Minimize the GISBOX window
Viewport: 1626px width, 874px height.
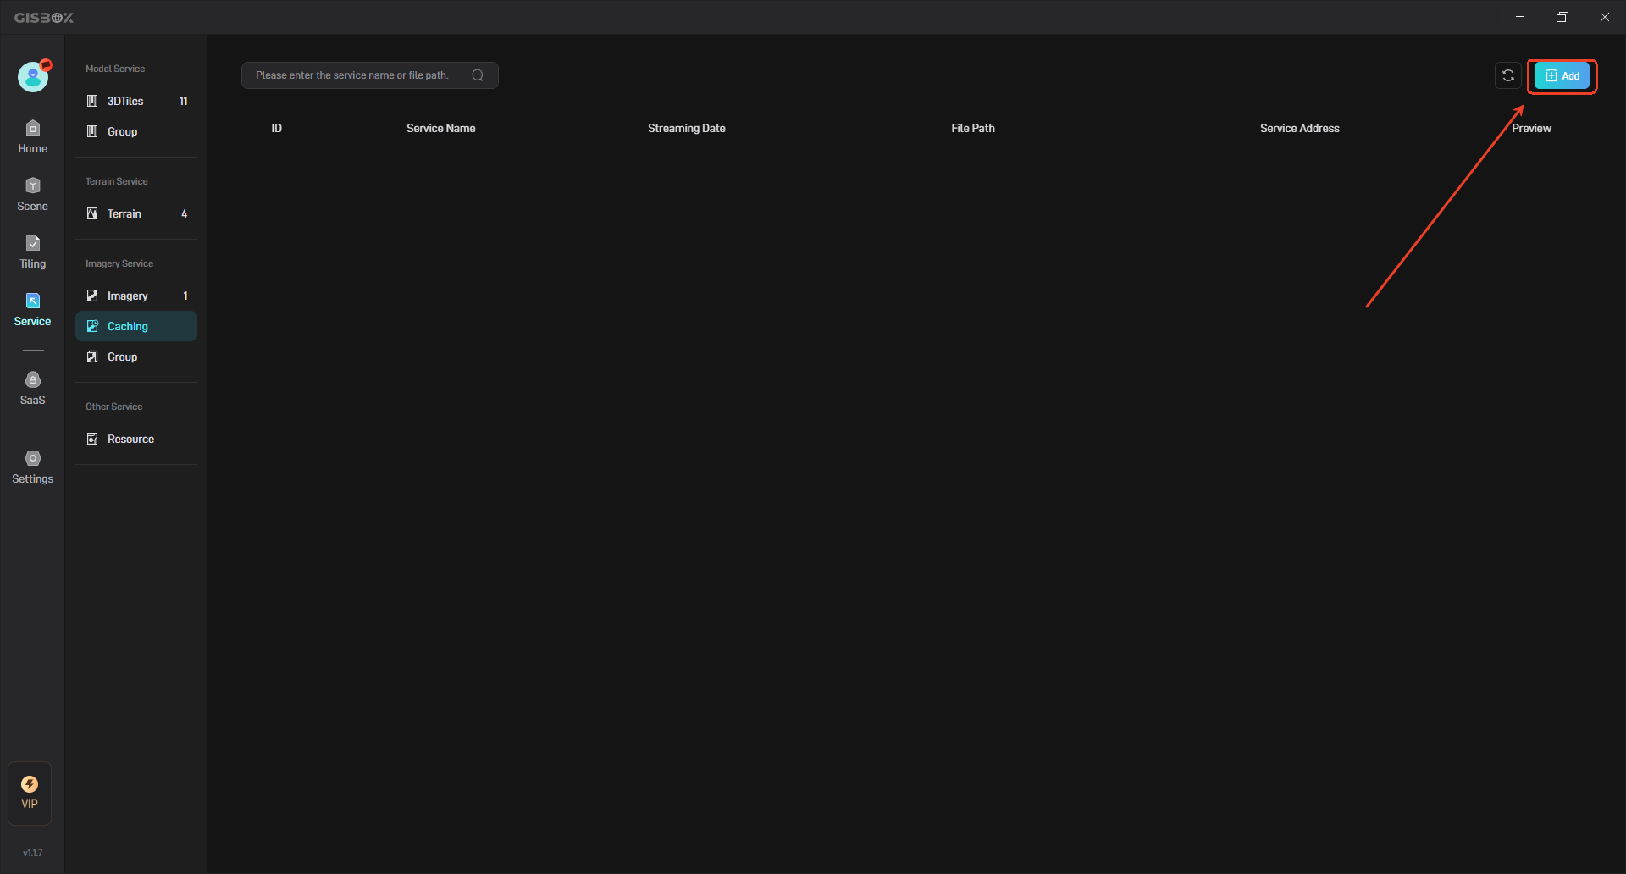coord(1520,17)
